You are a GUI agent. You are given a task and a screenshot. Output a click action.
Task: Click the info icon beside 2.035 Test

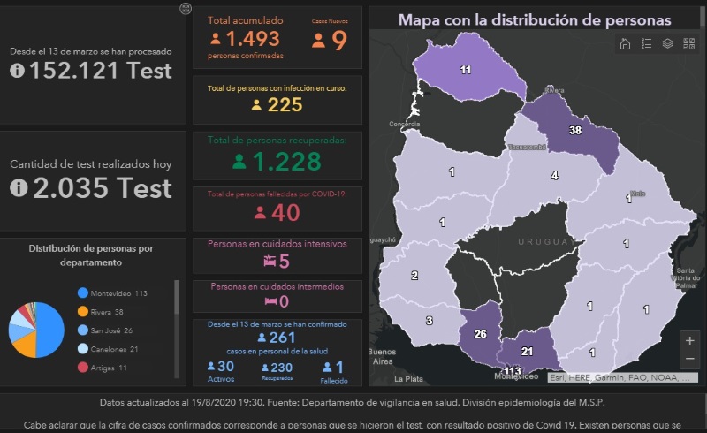pos(18,188)
